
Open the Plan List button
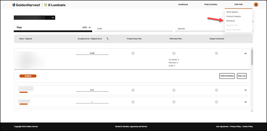(x=241, y=76)
